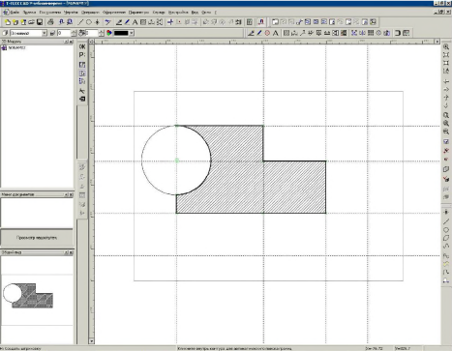Viewport: 452px width, 351px height.
Task: Click the ruler corner button at top-left of canvas
Action: (92, 42)
